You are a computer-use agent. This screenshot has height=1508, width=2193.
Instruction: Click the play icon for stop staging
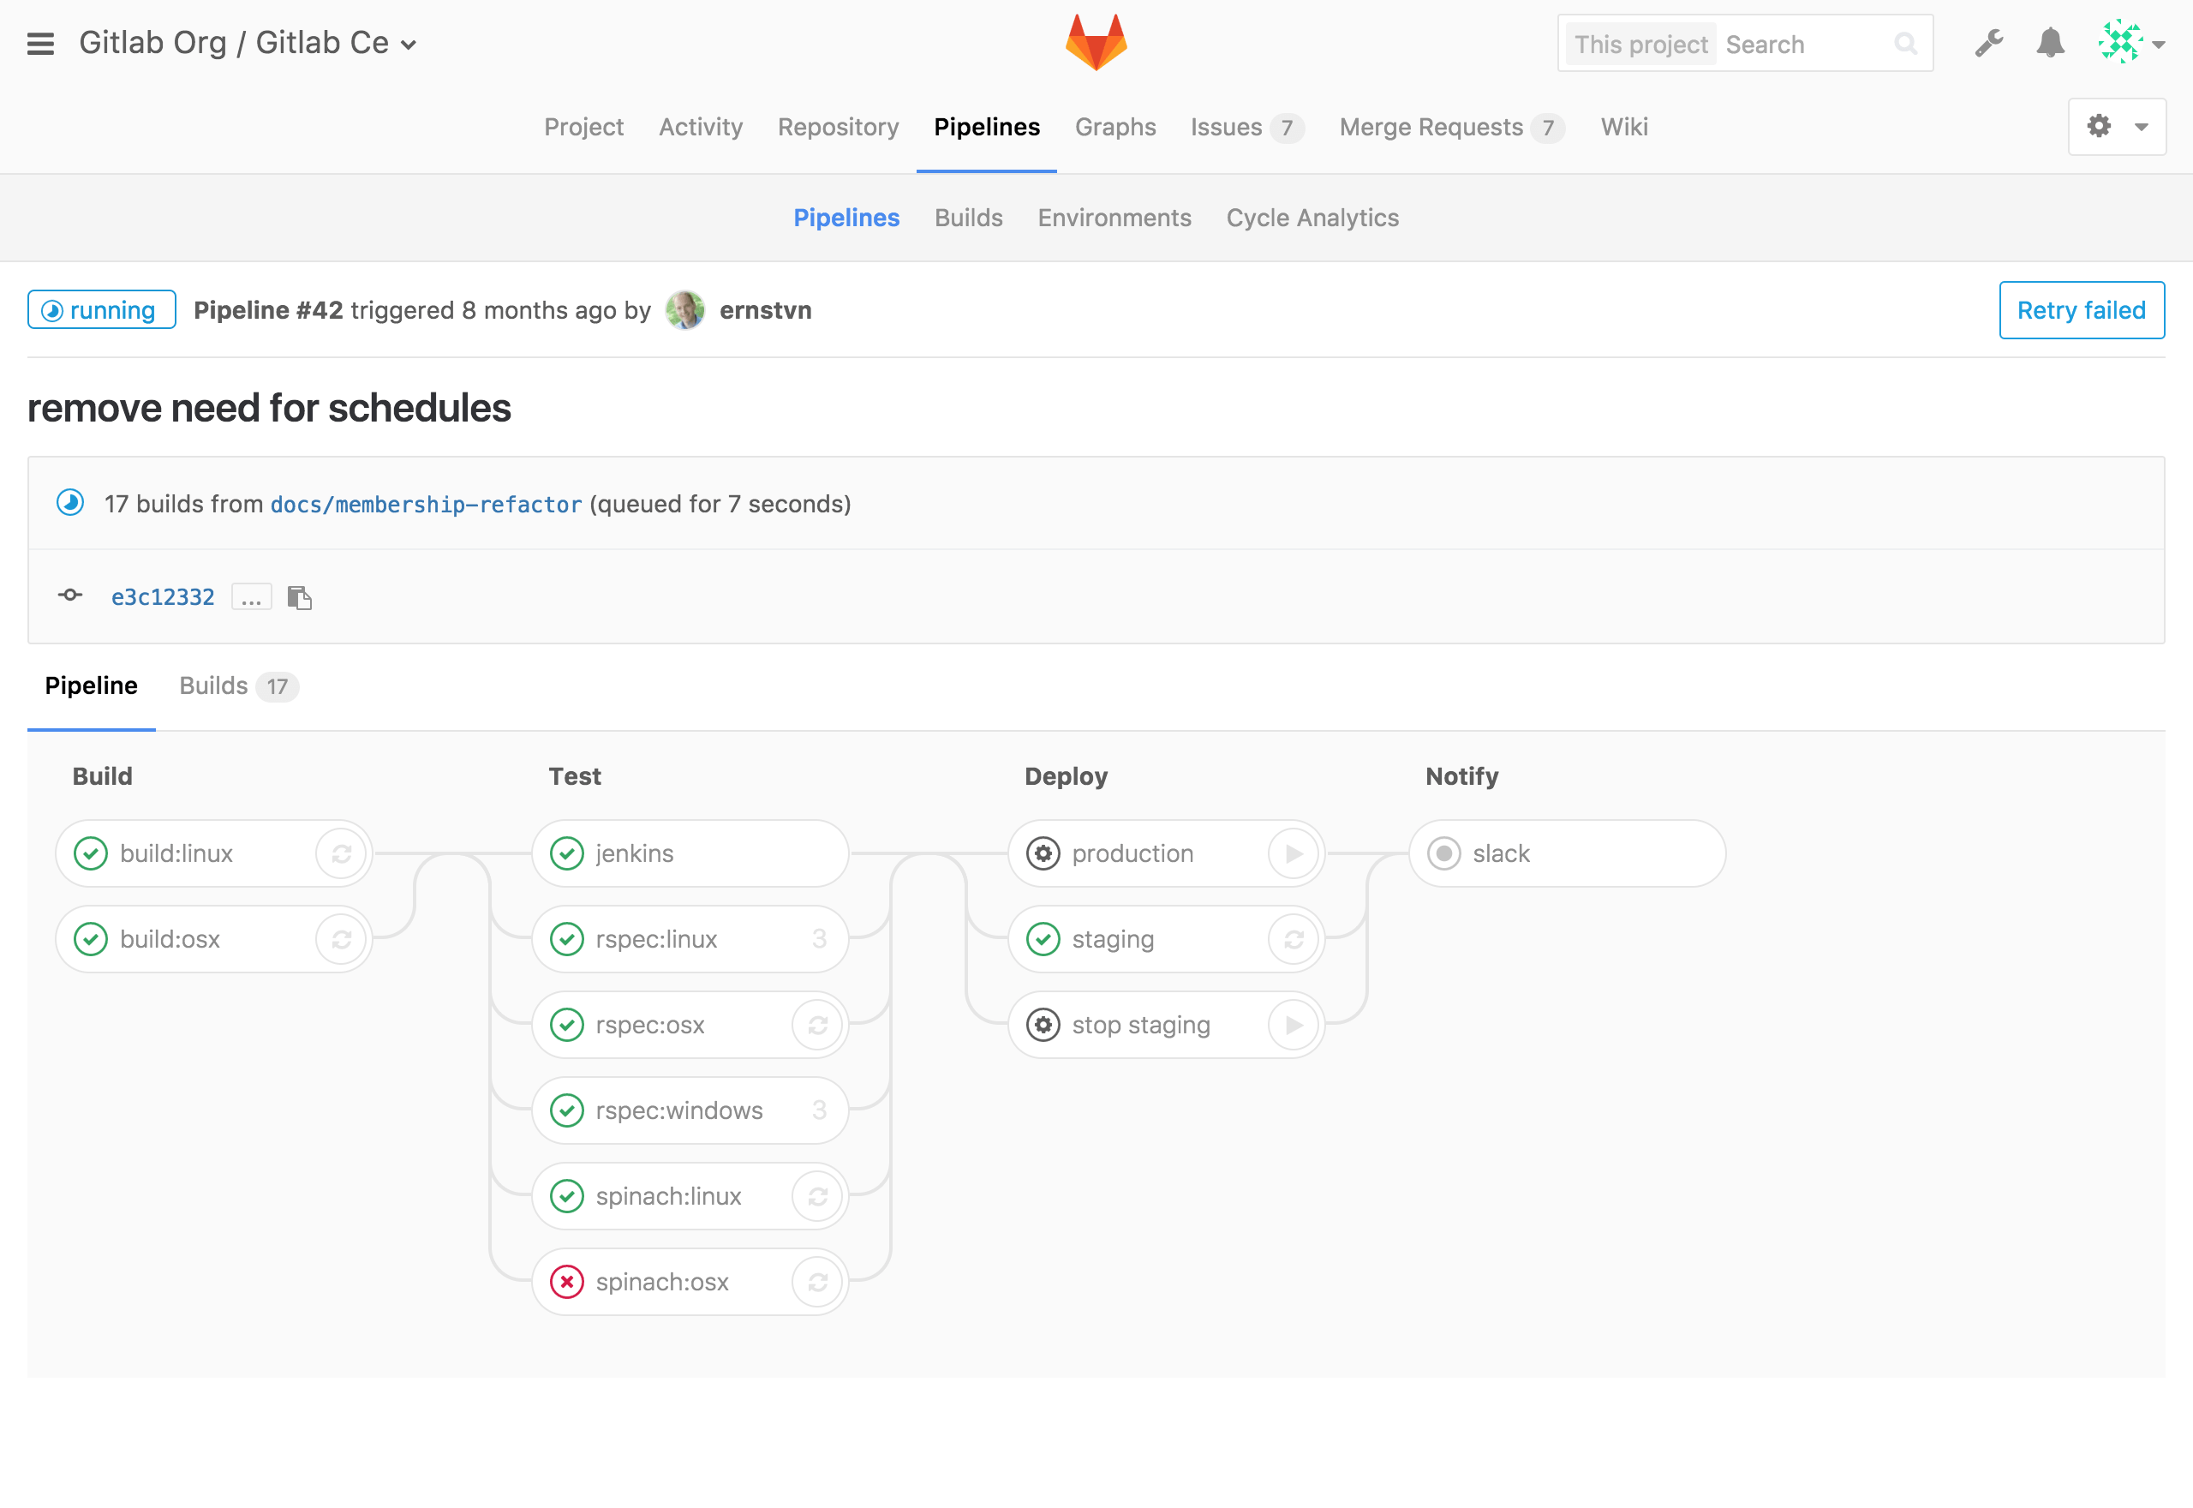point(1296,1023)
